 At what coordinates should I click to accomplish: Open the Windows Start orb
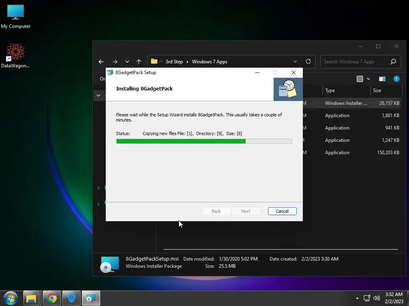tap(10, 298)
